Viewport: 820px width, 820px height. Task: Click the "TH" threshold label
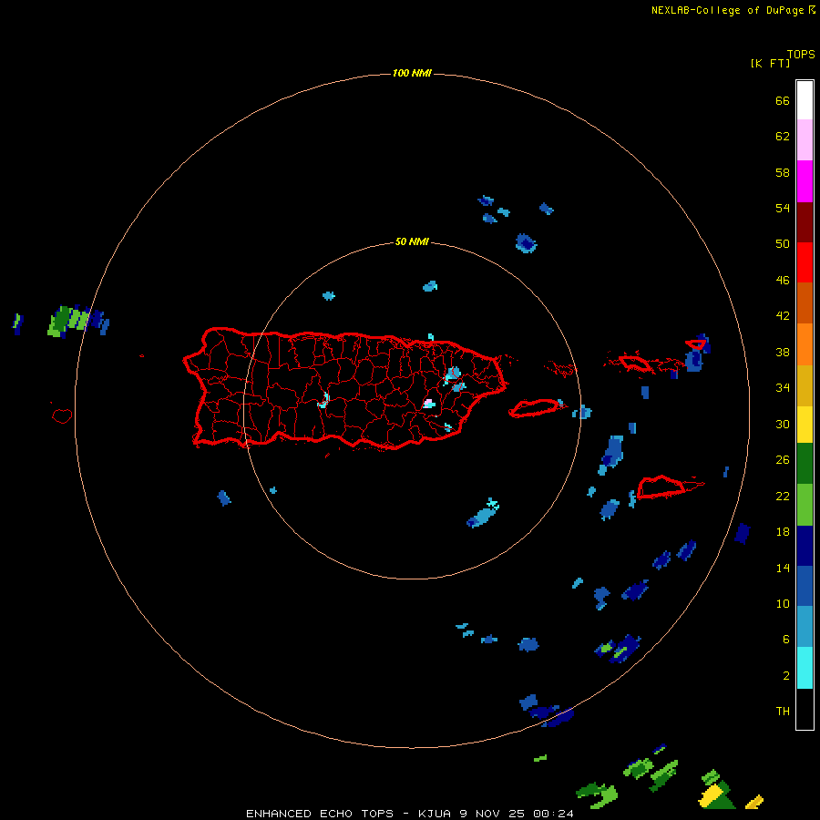[783, 711]
